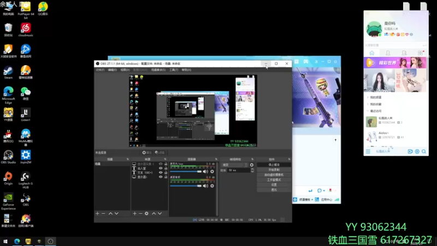Click 设置 button in OBS controls
The height and width of the screenshot is (246, 437).
click(274, 185)
